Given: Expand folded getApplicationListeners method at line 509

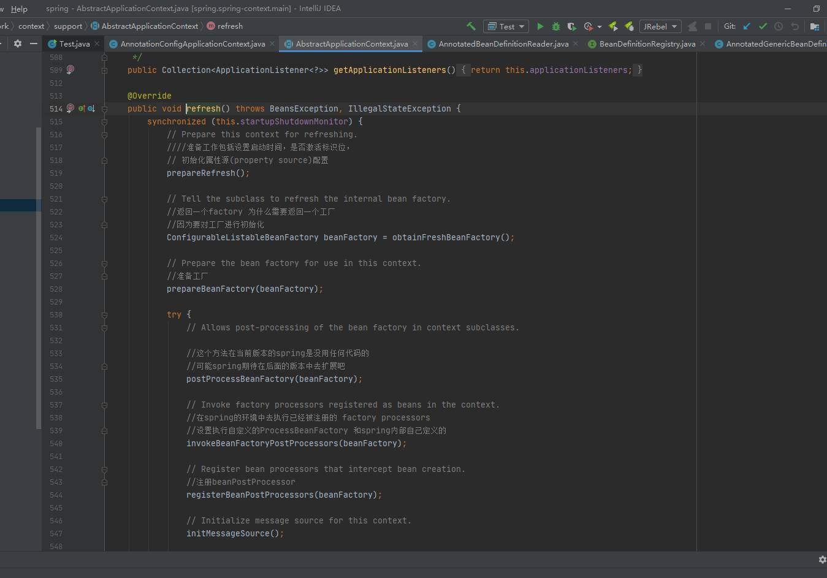Looking at the screenshot, I should coord(104,70).
